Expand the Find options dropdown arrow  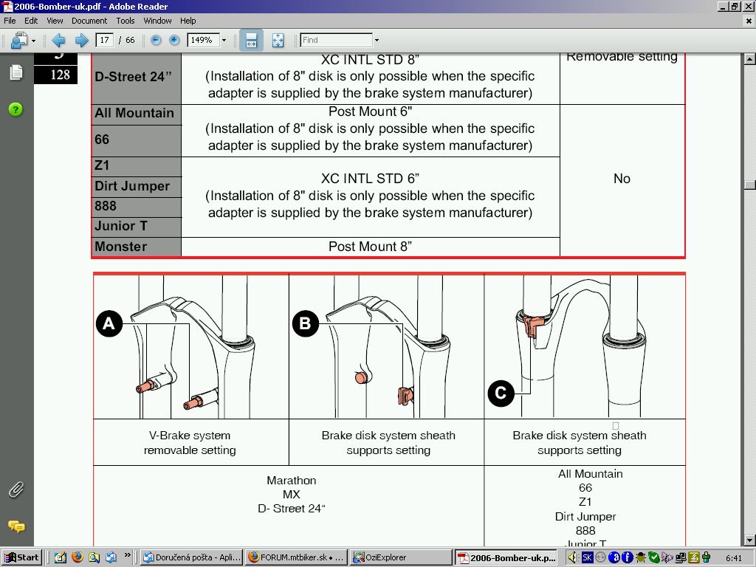click(x=377, y=41)
